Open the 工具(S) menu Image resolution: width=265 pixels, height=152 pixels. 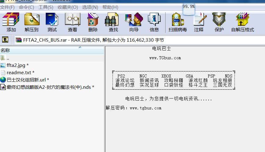click(x=46, y=7)
